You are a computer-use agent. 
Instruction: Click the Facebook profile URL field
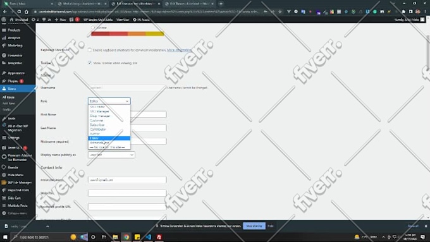click(127, 207)
